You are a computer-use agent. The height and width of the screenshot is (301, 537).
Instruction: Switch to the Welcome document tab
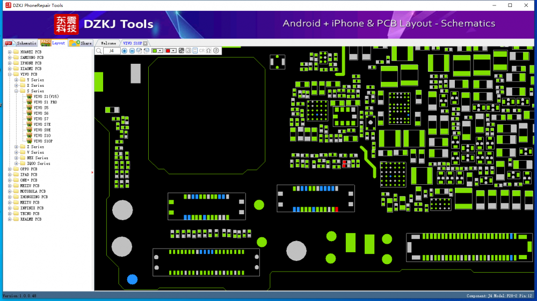pos(108,43)
